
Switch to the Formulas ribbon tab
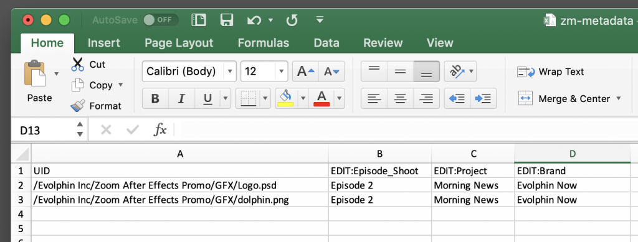pyautogui.click(x=264, y=43)
